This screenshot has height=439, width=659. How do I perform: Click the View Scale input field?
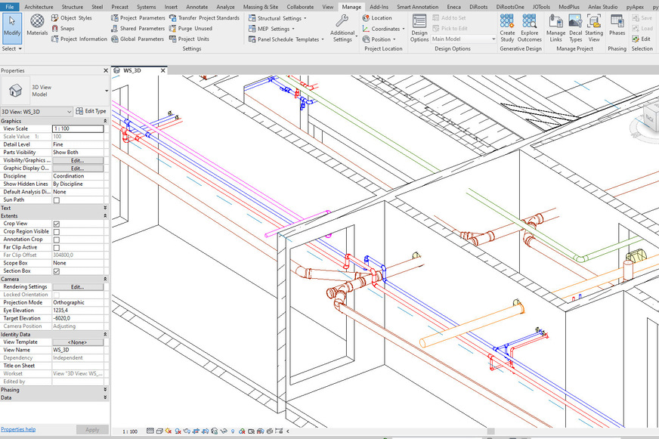pyautogui.click(x=77, y=128)
